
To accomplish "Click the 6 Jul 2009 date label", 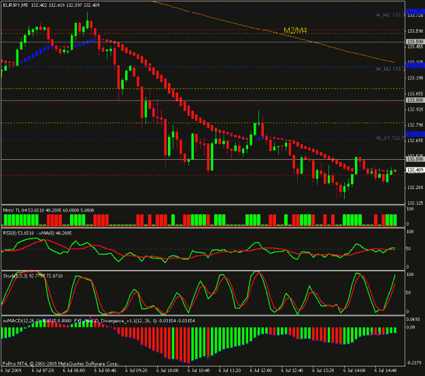I will [11, 371].
